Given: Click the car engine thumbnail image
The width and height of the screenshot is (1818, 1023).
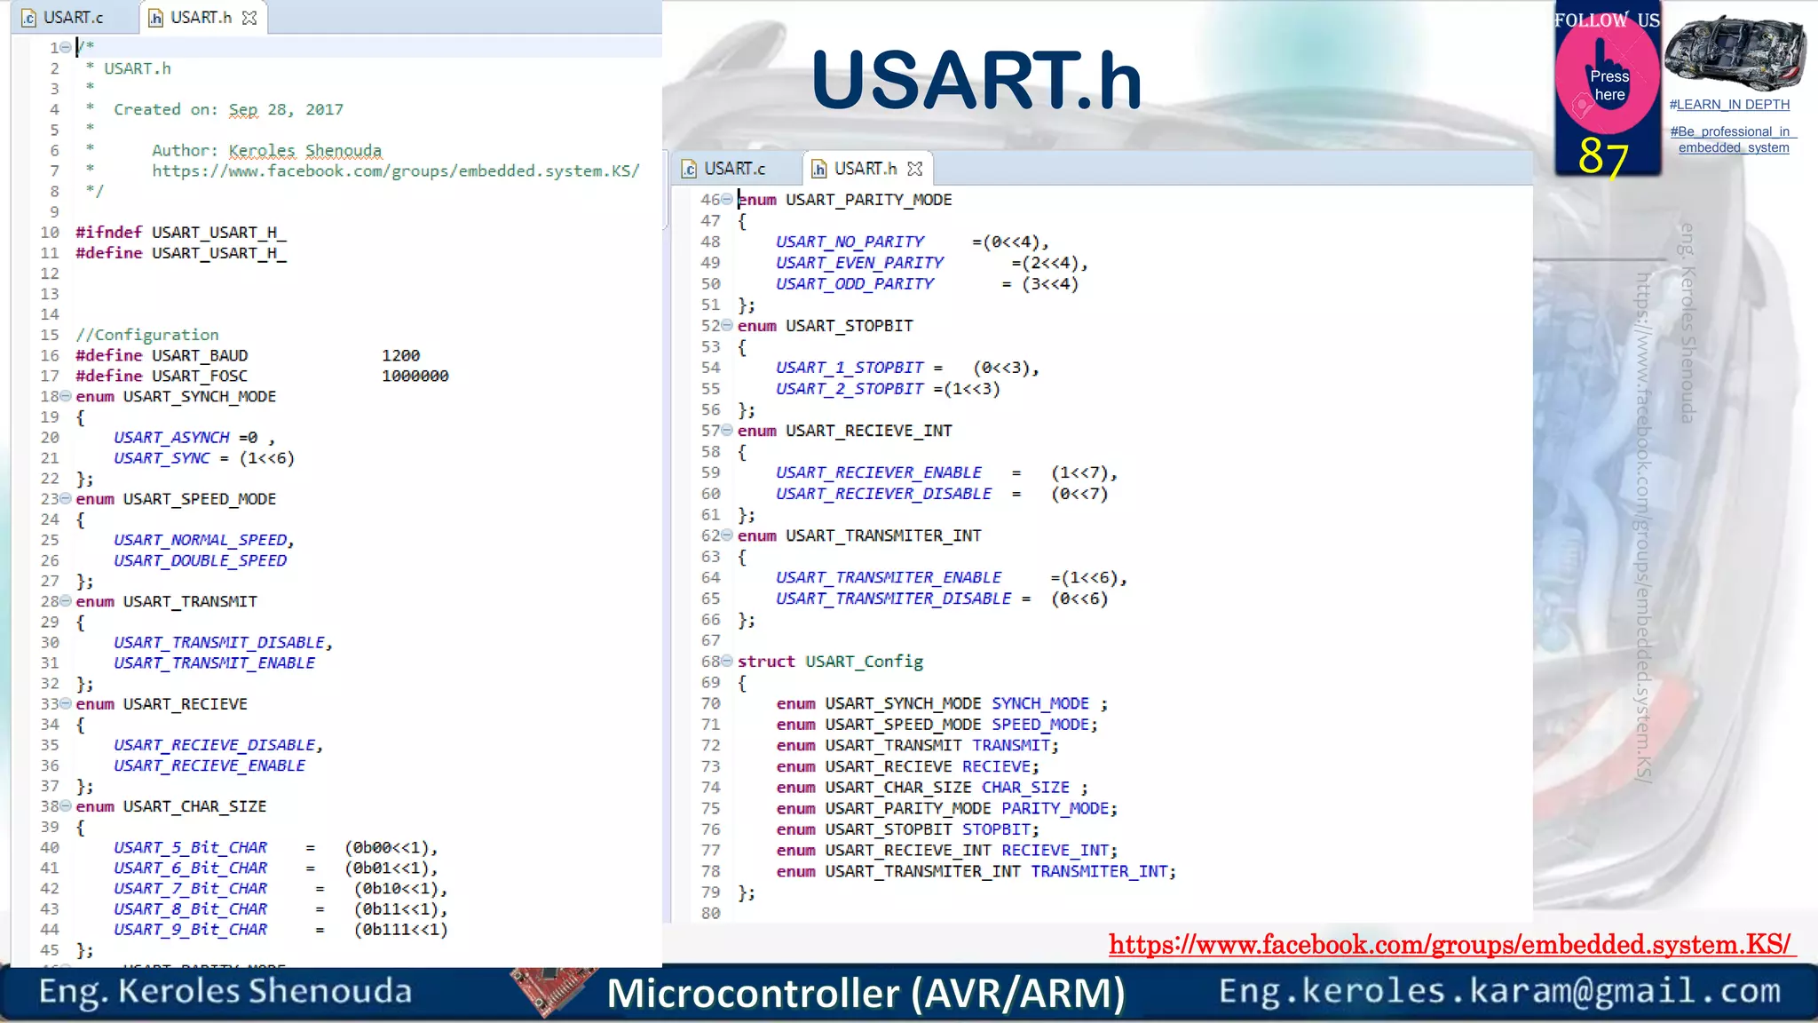Looking at the screenshot, I should pyautogui.click(x=1735, y=52).
